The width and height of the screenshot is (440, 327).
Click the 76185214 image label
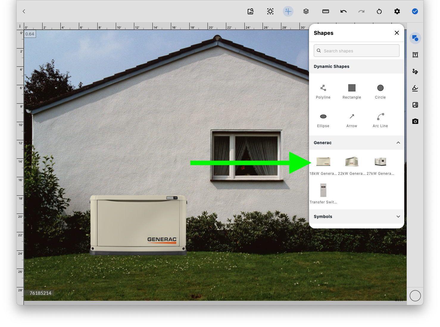tap(40, 293)
